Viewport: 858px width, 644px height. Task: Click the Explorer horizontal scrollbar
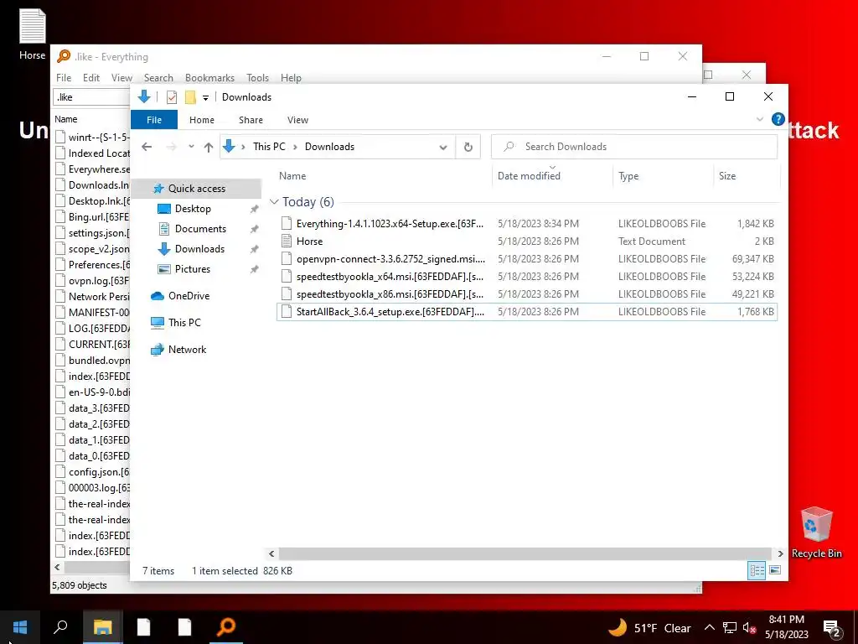[525, 553]
